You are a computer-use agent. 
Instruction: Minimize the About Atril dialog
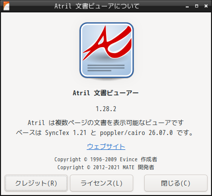[187, 6]
